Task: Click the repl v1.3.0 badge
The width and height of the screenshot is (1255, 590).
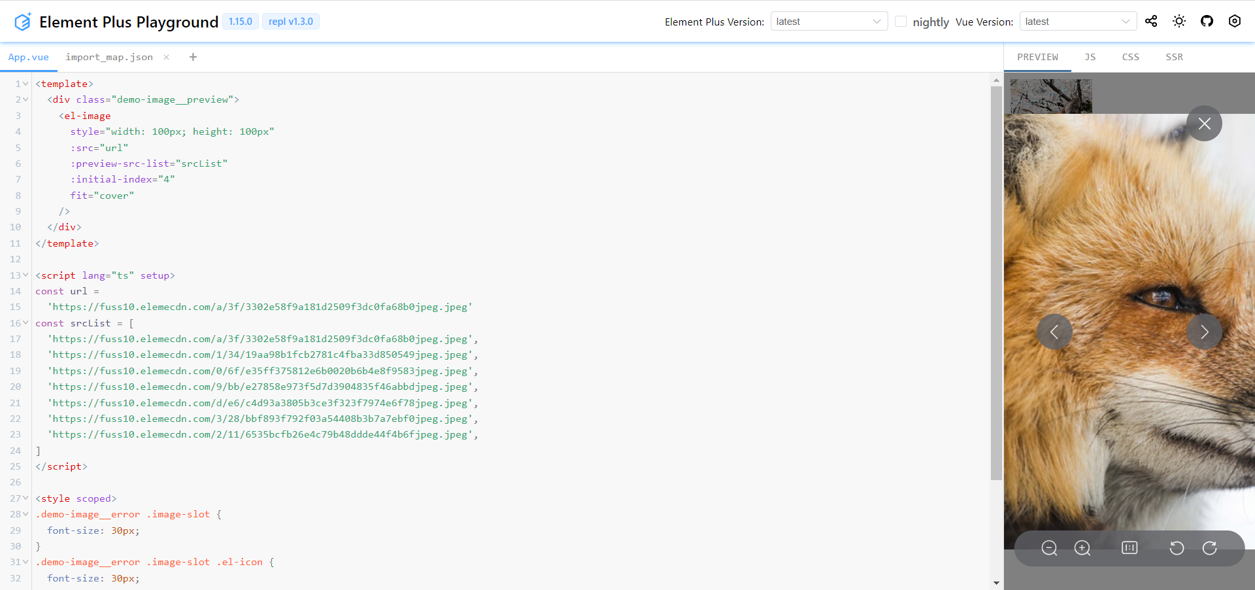Action: pyautogui.click(x=291, y=22)
